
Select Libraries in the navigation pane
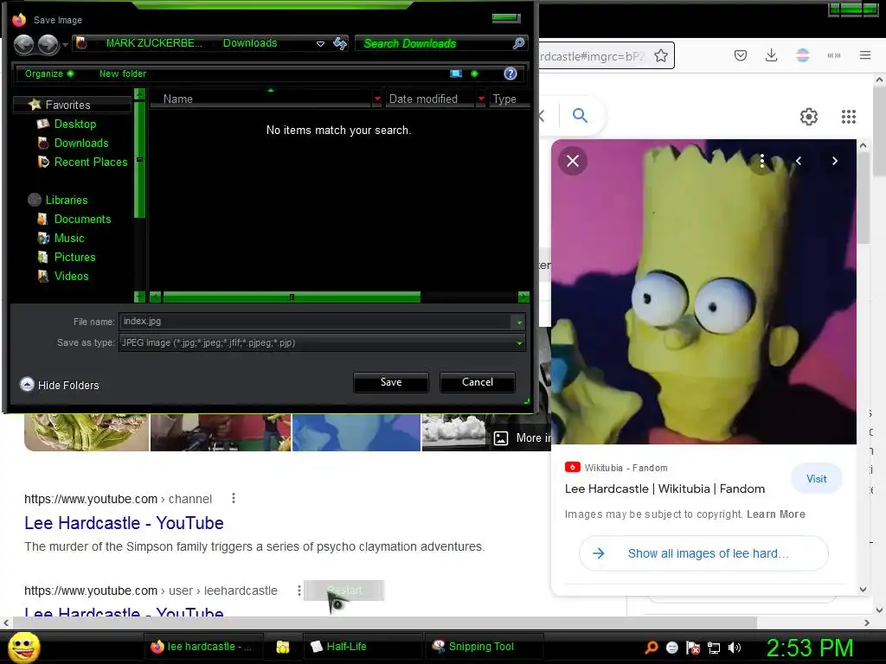[66, 200]
